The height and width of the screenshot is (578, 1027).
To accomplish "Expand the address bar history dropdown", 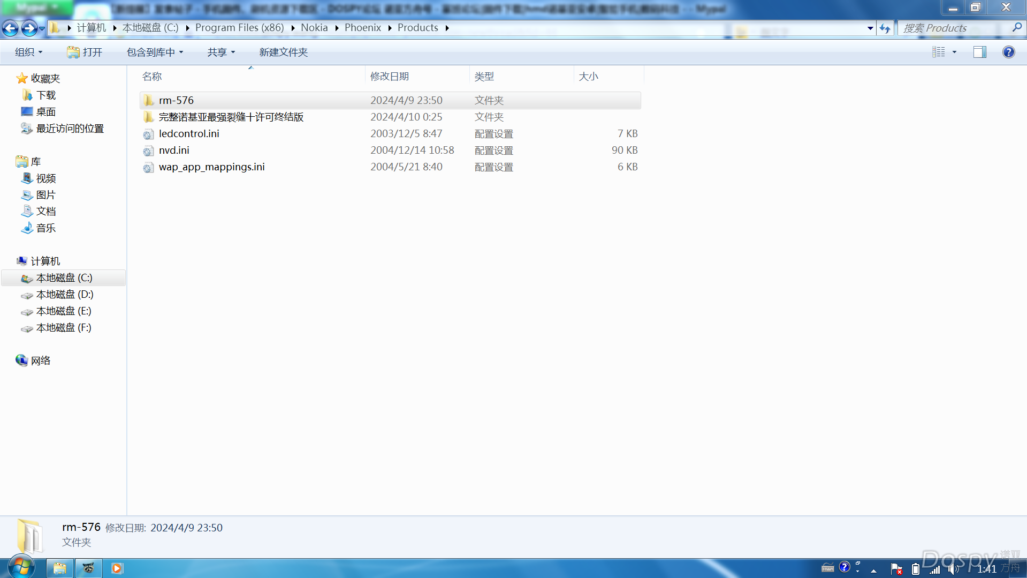I will tap(870, 28).
